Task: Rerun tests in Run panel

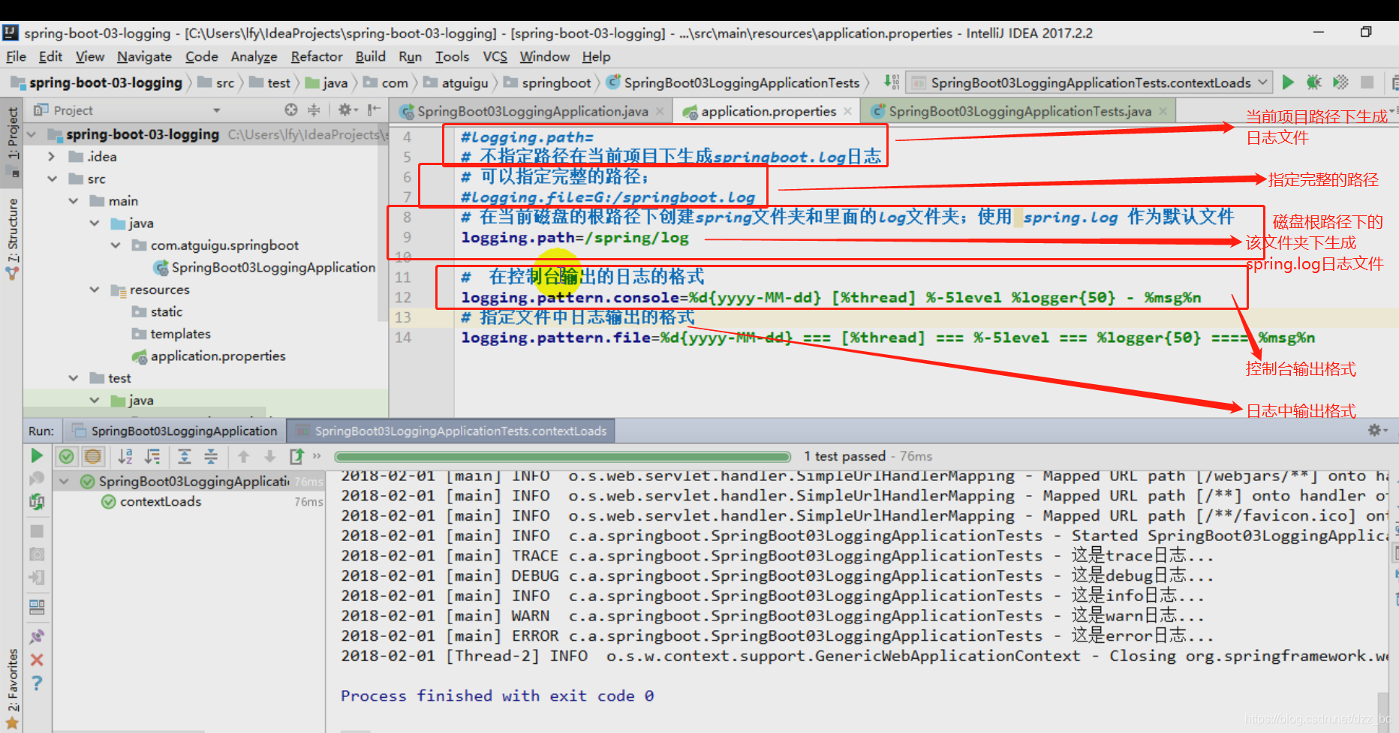Action: [36, 455]
